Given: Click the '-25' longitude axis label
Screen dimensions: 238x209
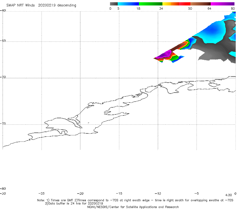Looking at the screenshot, I should [x=41, y=193].
